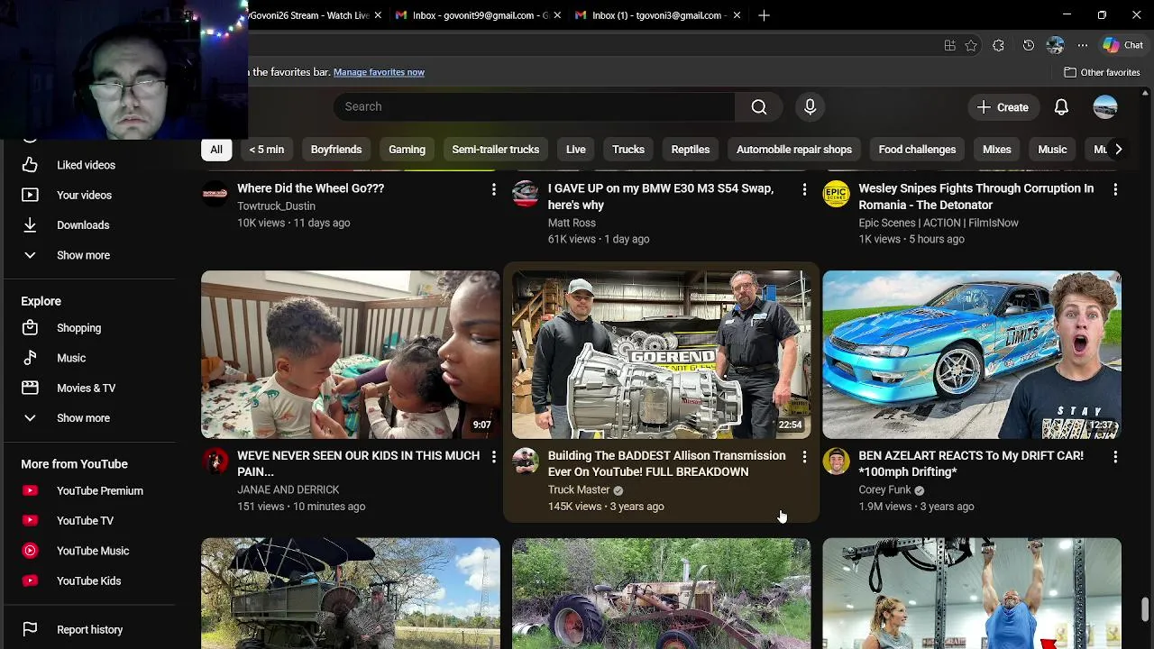
Task: Open Truck Master channel avatar
Action: (x=526, y=462)
